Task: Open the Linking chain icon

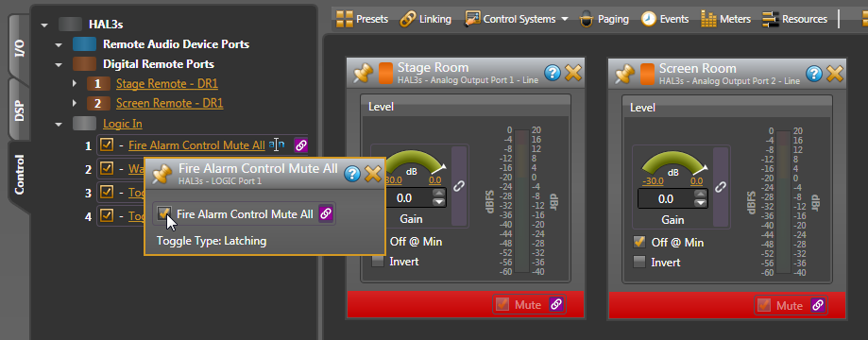Action: click(x=408, y=19)
